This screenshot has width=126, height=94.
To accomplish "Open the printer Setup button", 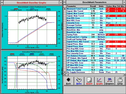I will (120, 81).
